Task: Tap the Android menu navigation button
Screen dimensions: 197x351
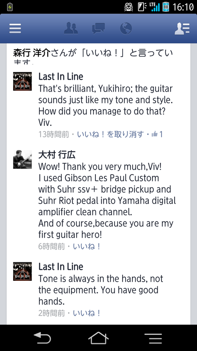Action: coord(153,338)
